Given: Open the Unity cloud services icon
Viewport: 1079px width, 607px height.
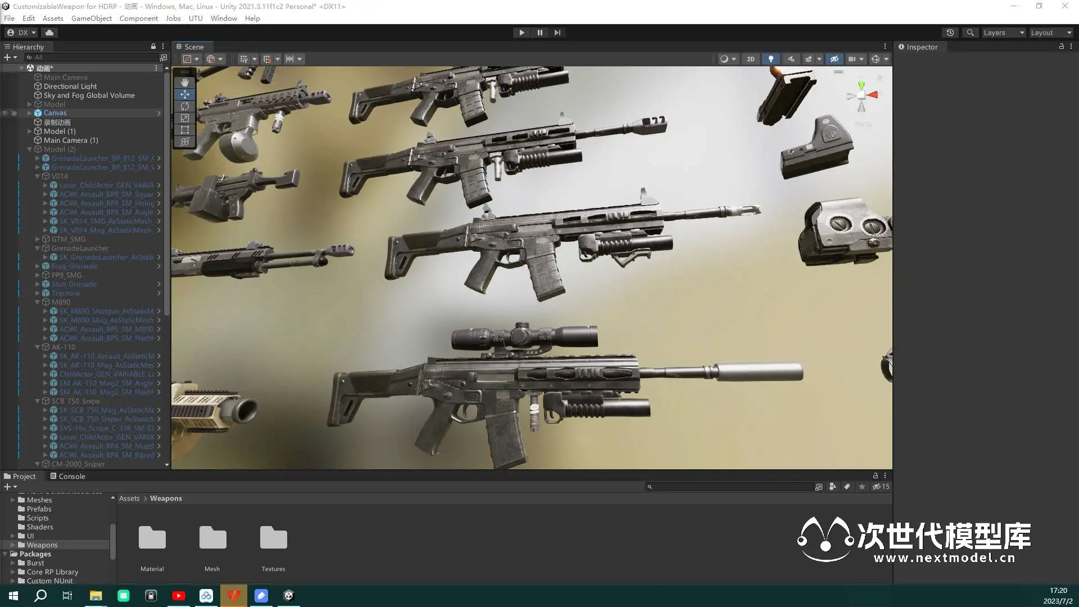Looking at the screenshot, I should [x=49, y=33].
